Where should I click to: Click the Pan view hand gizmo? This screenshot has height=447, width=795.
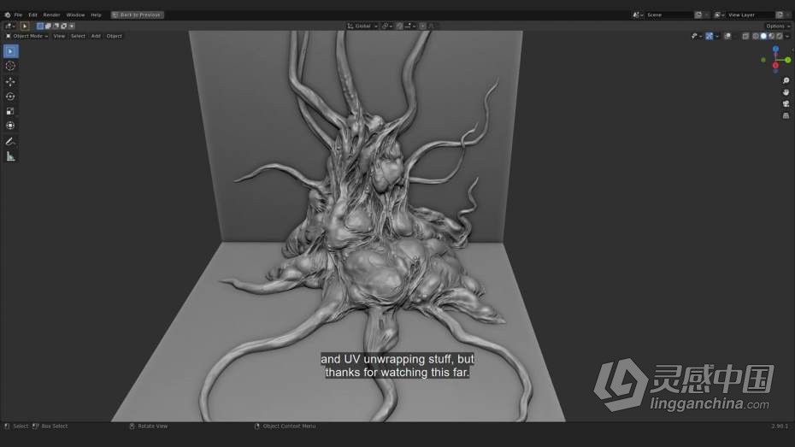[x=786, y=92]
